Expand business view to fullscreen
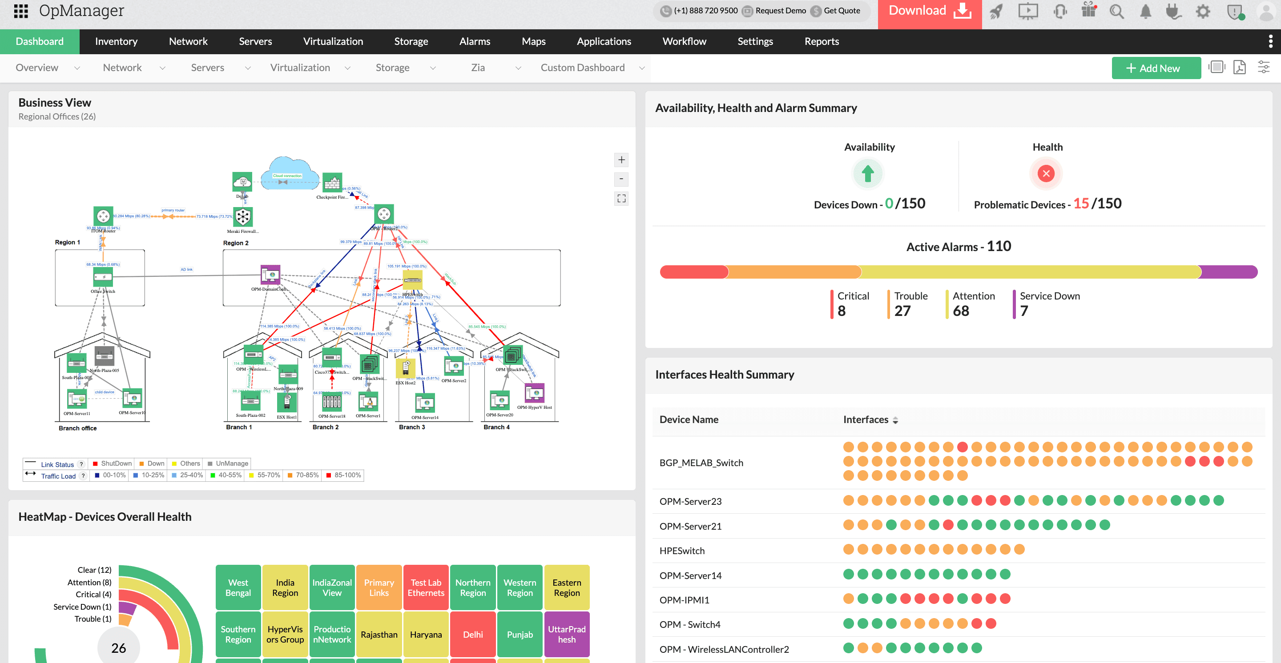 coord(621,199)
